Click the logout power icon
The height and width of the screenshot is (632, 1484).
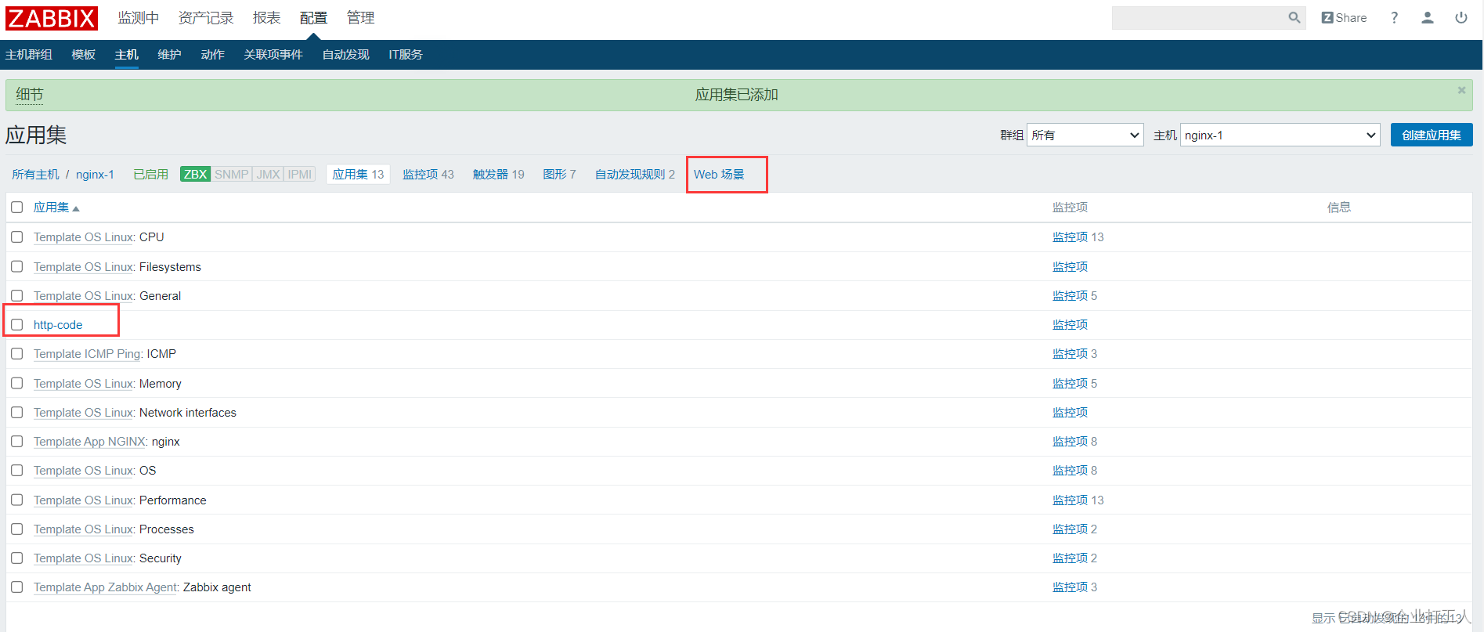click(x=1461, y=17)
